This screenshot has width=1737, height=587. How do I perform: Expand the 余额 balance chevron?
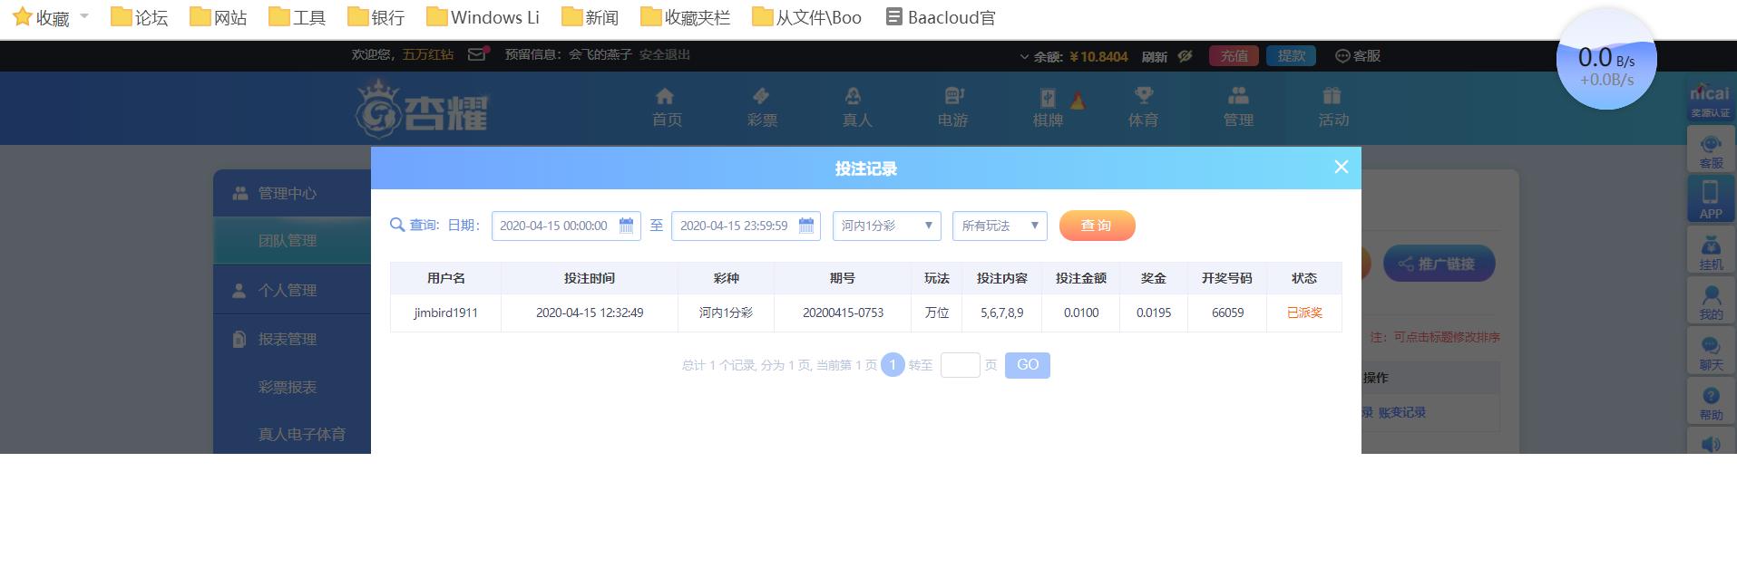point(1024,56)
